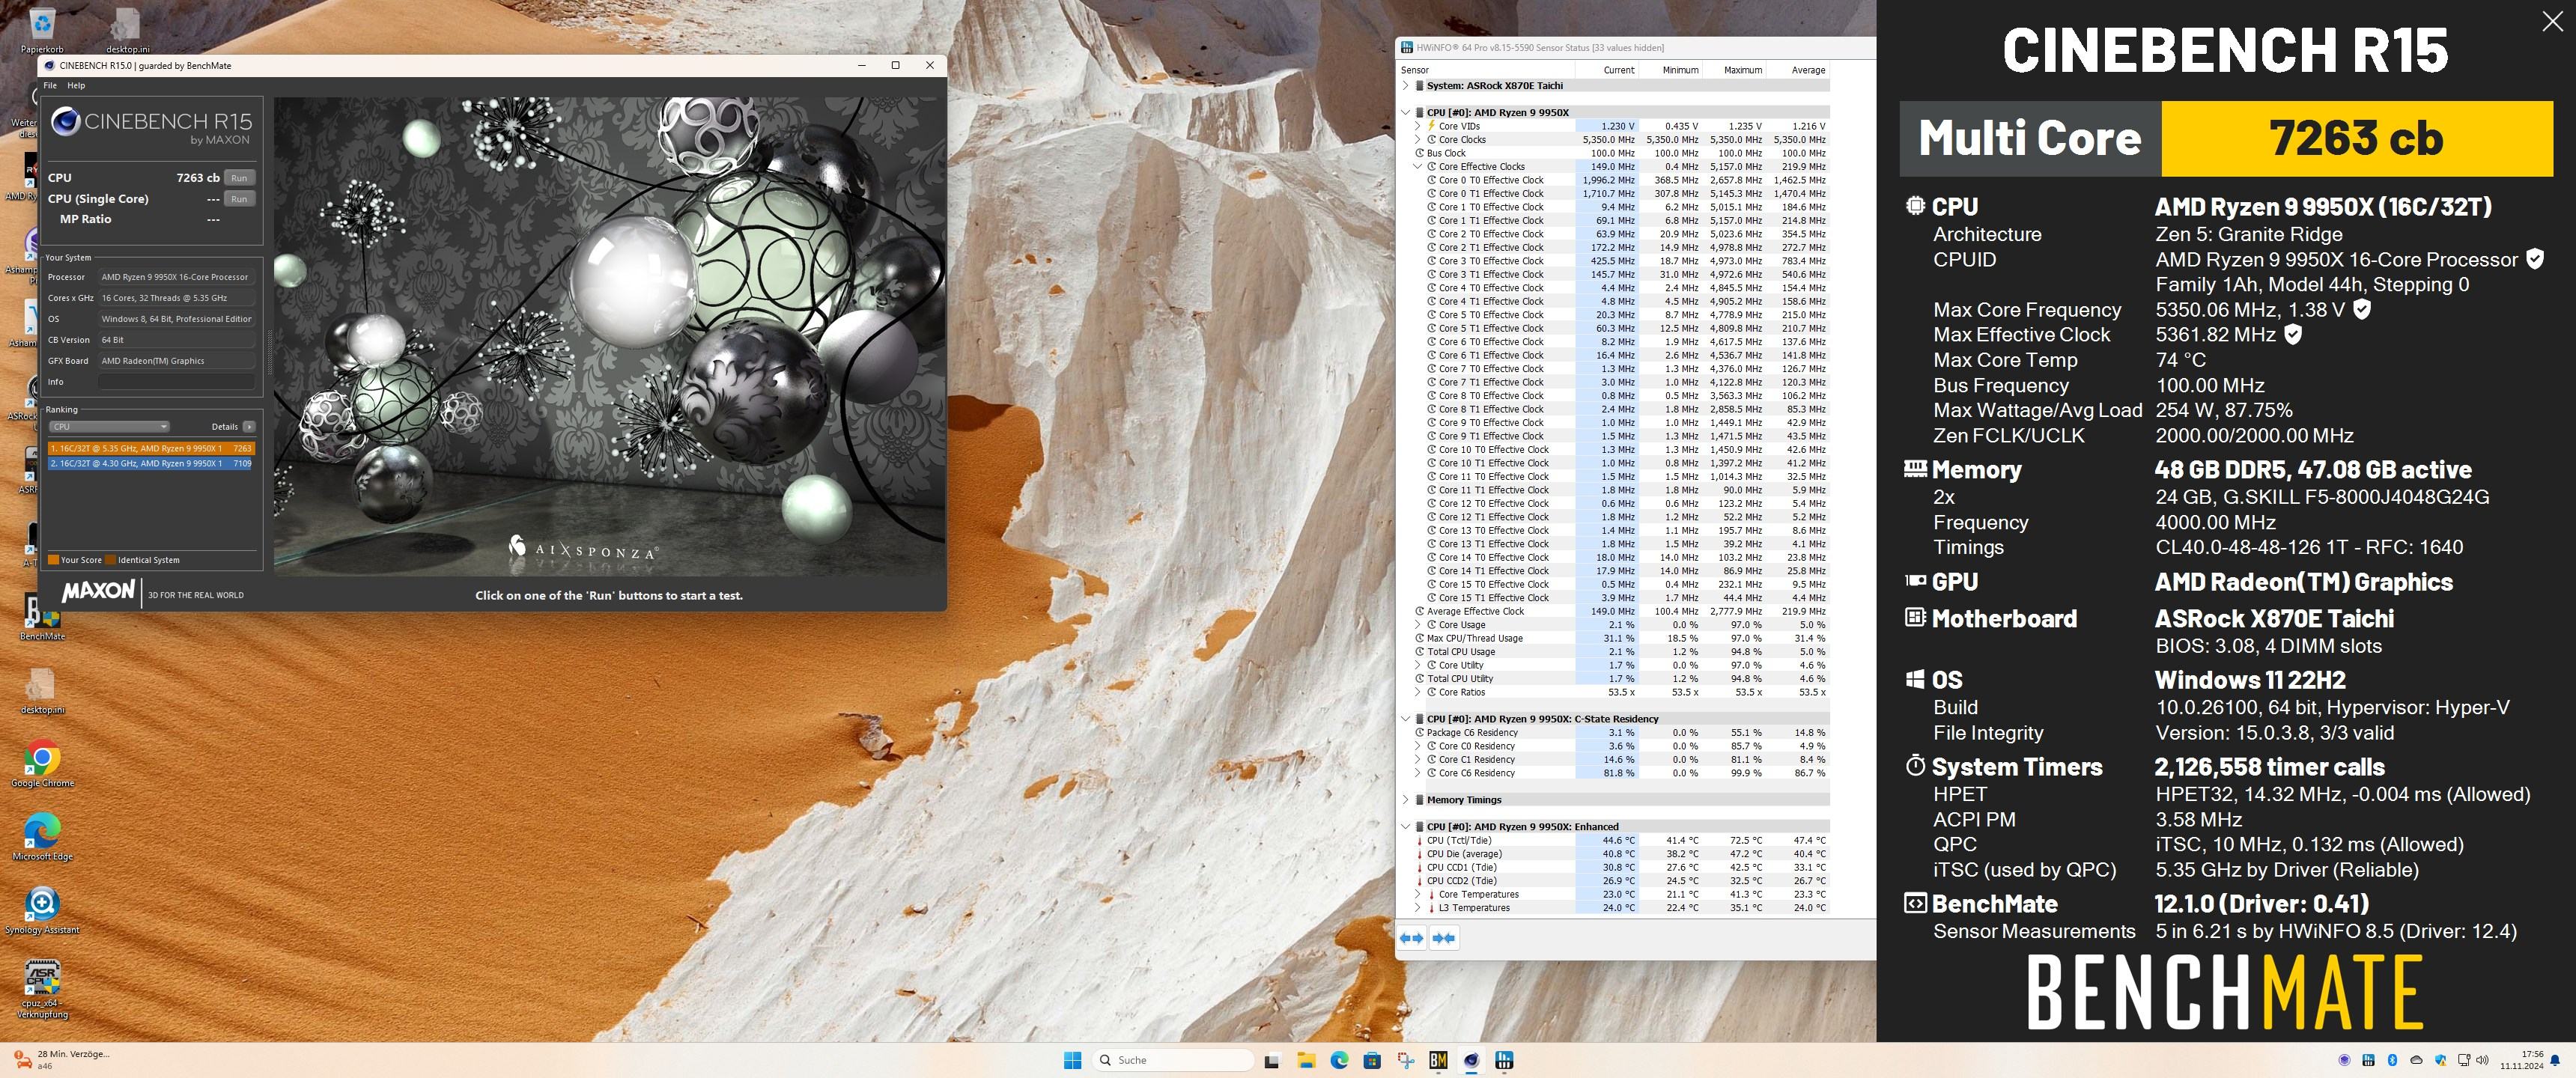
Task: Open the OneDrive cloud tray icon
Action: pos(2416,1060)
